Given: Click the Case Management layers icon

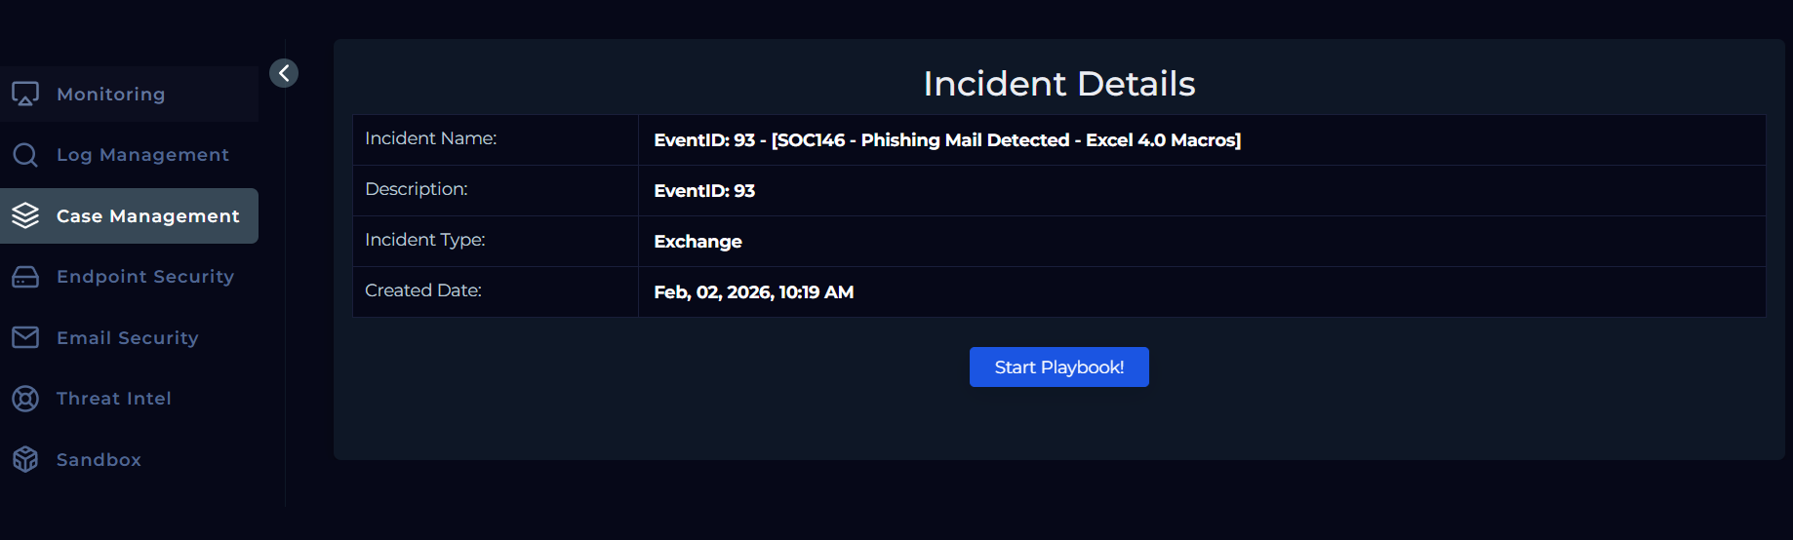Looking at the screenshot, I should [x=25, y=215].
